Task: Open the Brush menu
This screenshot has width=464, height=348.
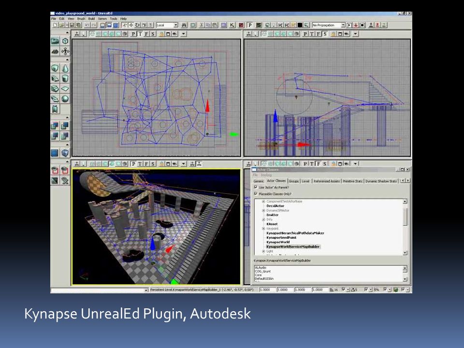Action: coord(81,19)
